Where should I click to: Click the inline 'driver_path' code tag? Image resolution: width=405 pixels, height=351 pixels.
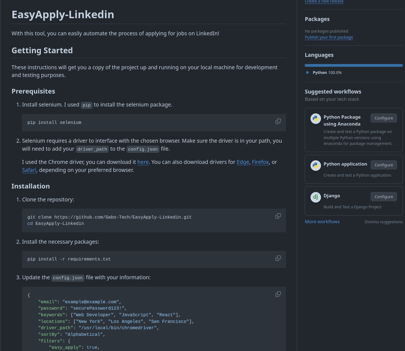point(92,149)
